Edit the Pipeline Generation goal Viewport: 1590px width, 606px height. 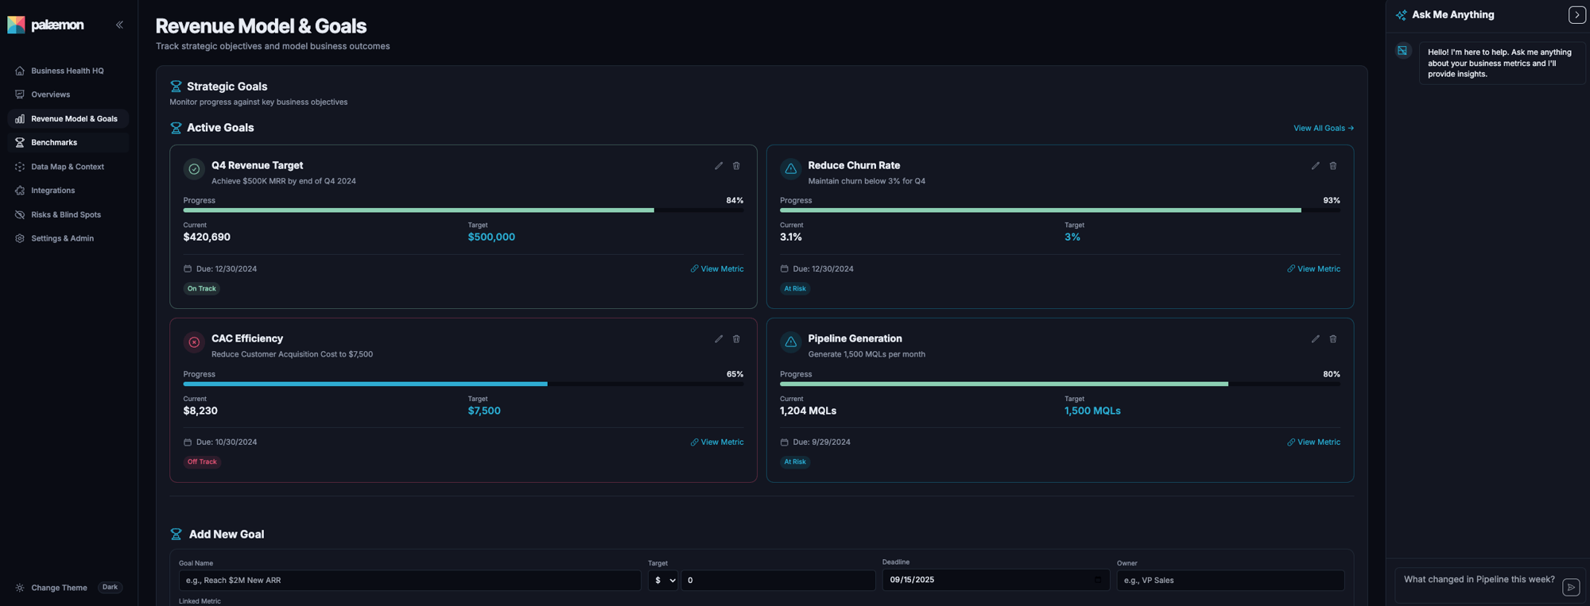click(1315, 339)
